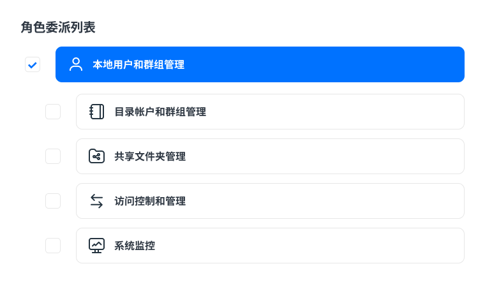Toggle the 系统监控 checkbox on

coord(53,246)
